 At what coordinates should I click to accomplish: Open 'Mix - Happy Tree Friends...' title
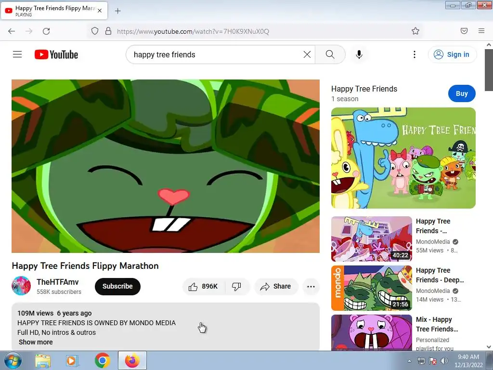pyautogui.click(x=437, y=324)
